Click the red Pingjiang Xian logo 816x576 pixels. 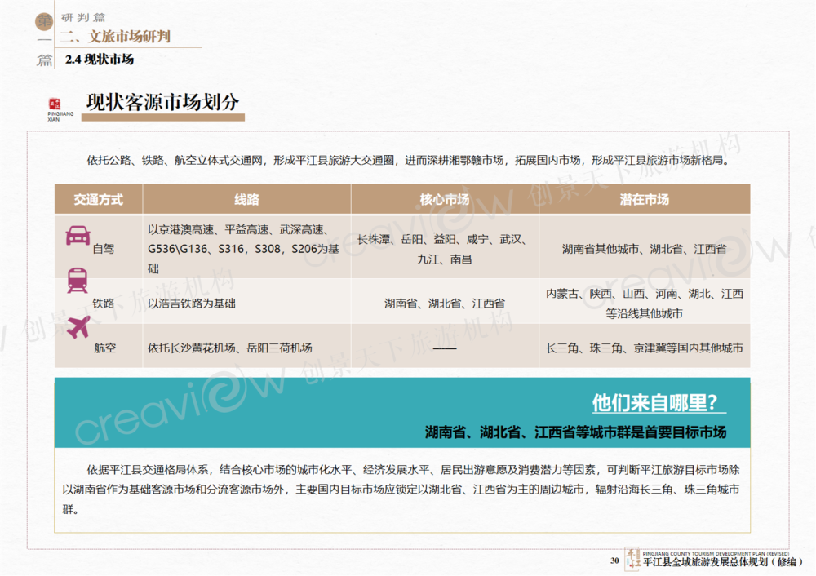[55, 104]
